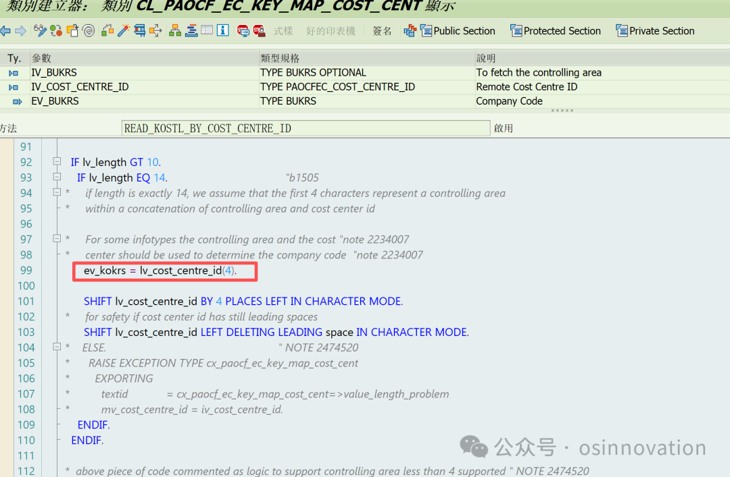The width and height of the screenshot is (730, 477).
Task: Select the EV_BUKRS parameter cell
Action: pos(145,101)
